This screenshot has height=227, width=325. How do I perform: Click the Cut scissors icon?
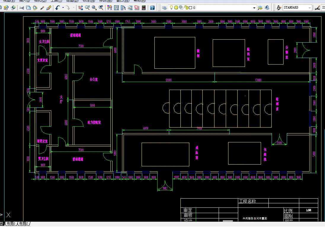[22, 8]
